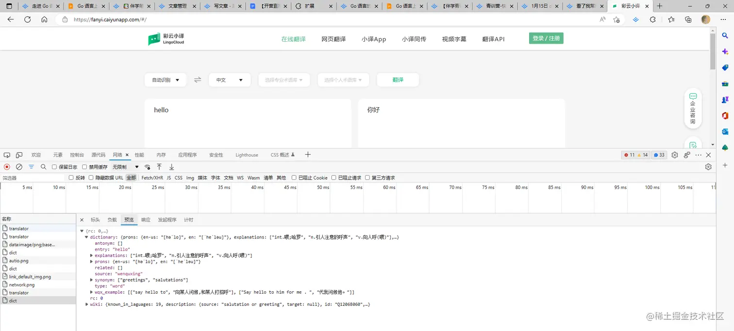
Task: Click the inspect element picker icon
Action: pyautogui.click(x=7, y=155)
